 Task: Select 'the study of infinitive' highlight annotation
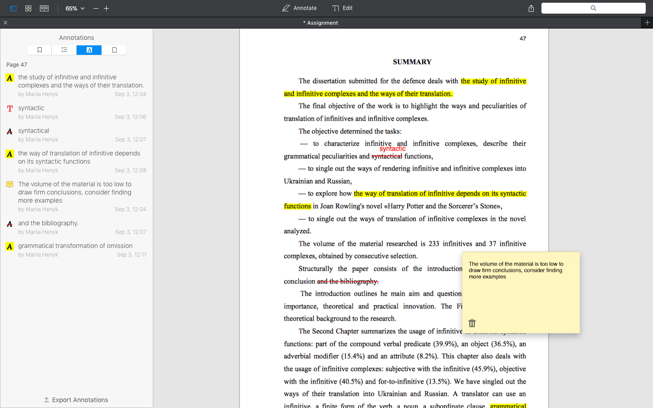[x=76, y=85]
